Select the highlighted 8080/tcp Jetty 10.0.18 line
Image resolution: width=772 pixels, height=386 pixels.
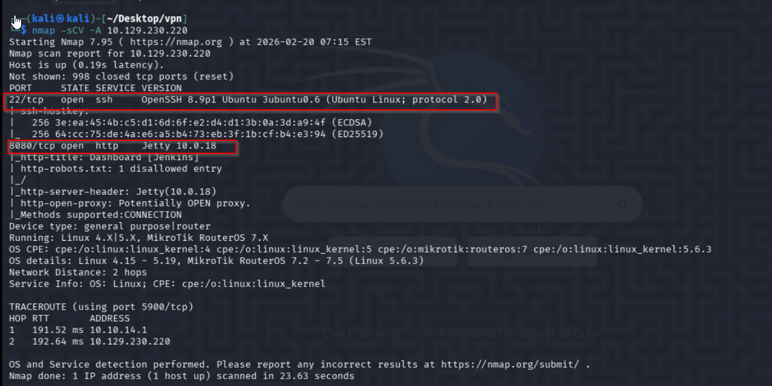click(122, 146)
